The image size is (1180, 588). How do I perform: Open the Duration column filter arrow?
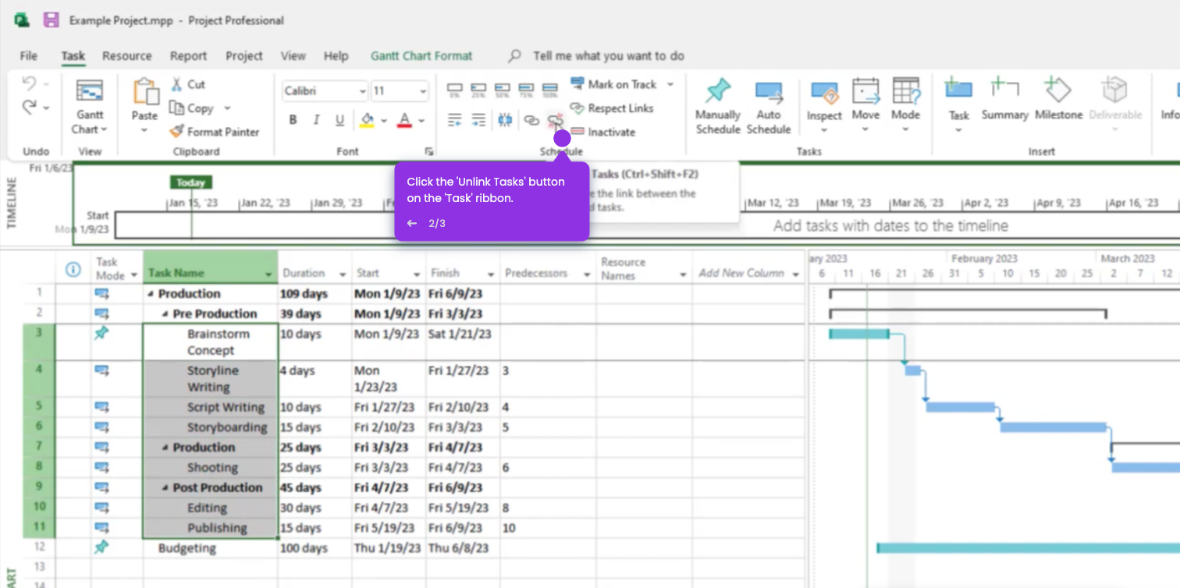pyautogui.click(x=343, y=275)
